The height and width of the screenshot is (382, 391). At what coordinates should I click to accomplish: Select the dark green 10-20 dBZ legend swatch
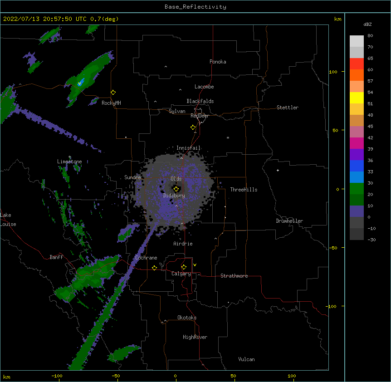click(357, 200)
